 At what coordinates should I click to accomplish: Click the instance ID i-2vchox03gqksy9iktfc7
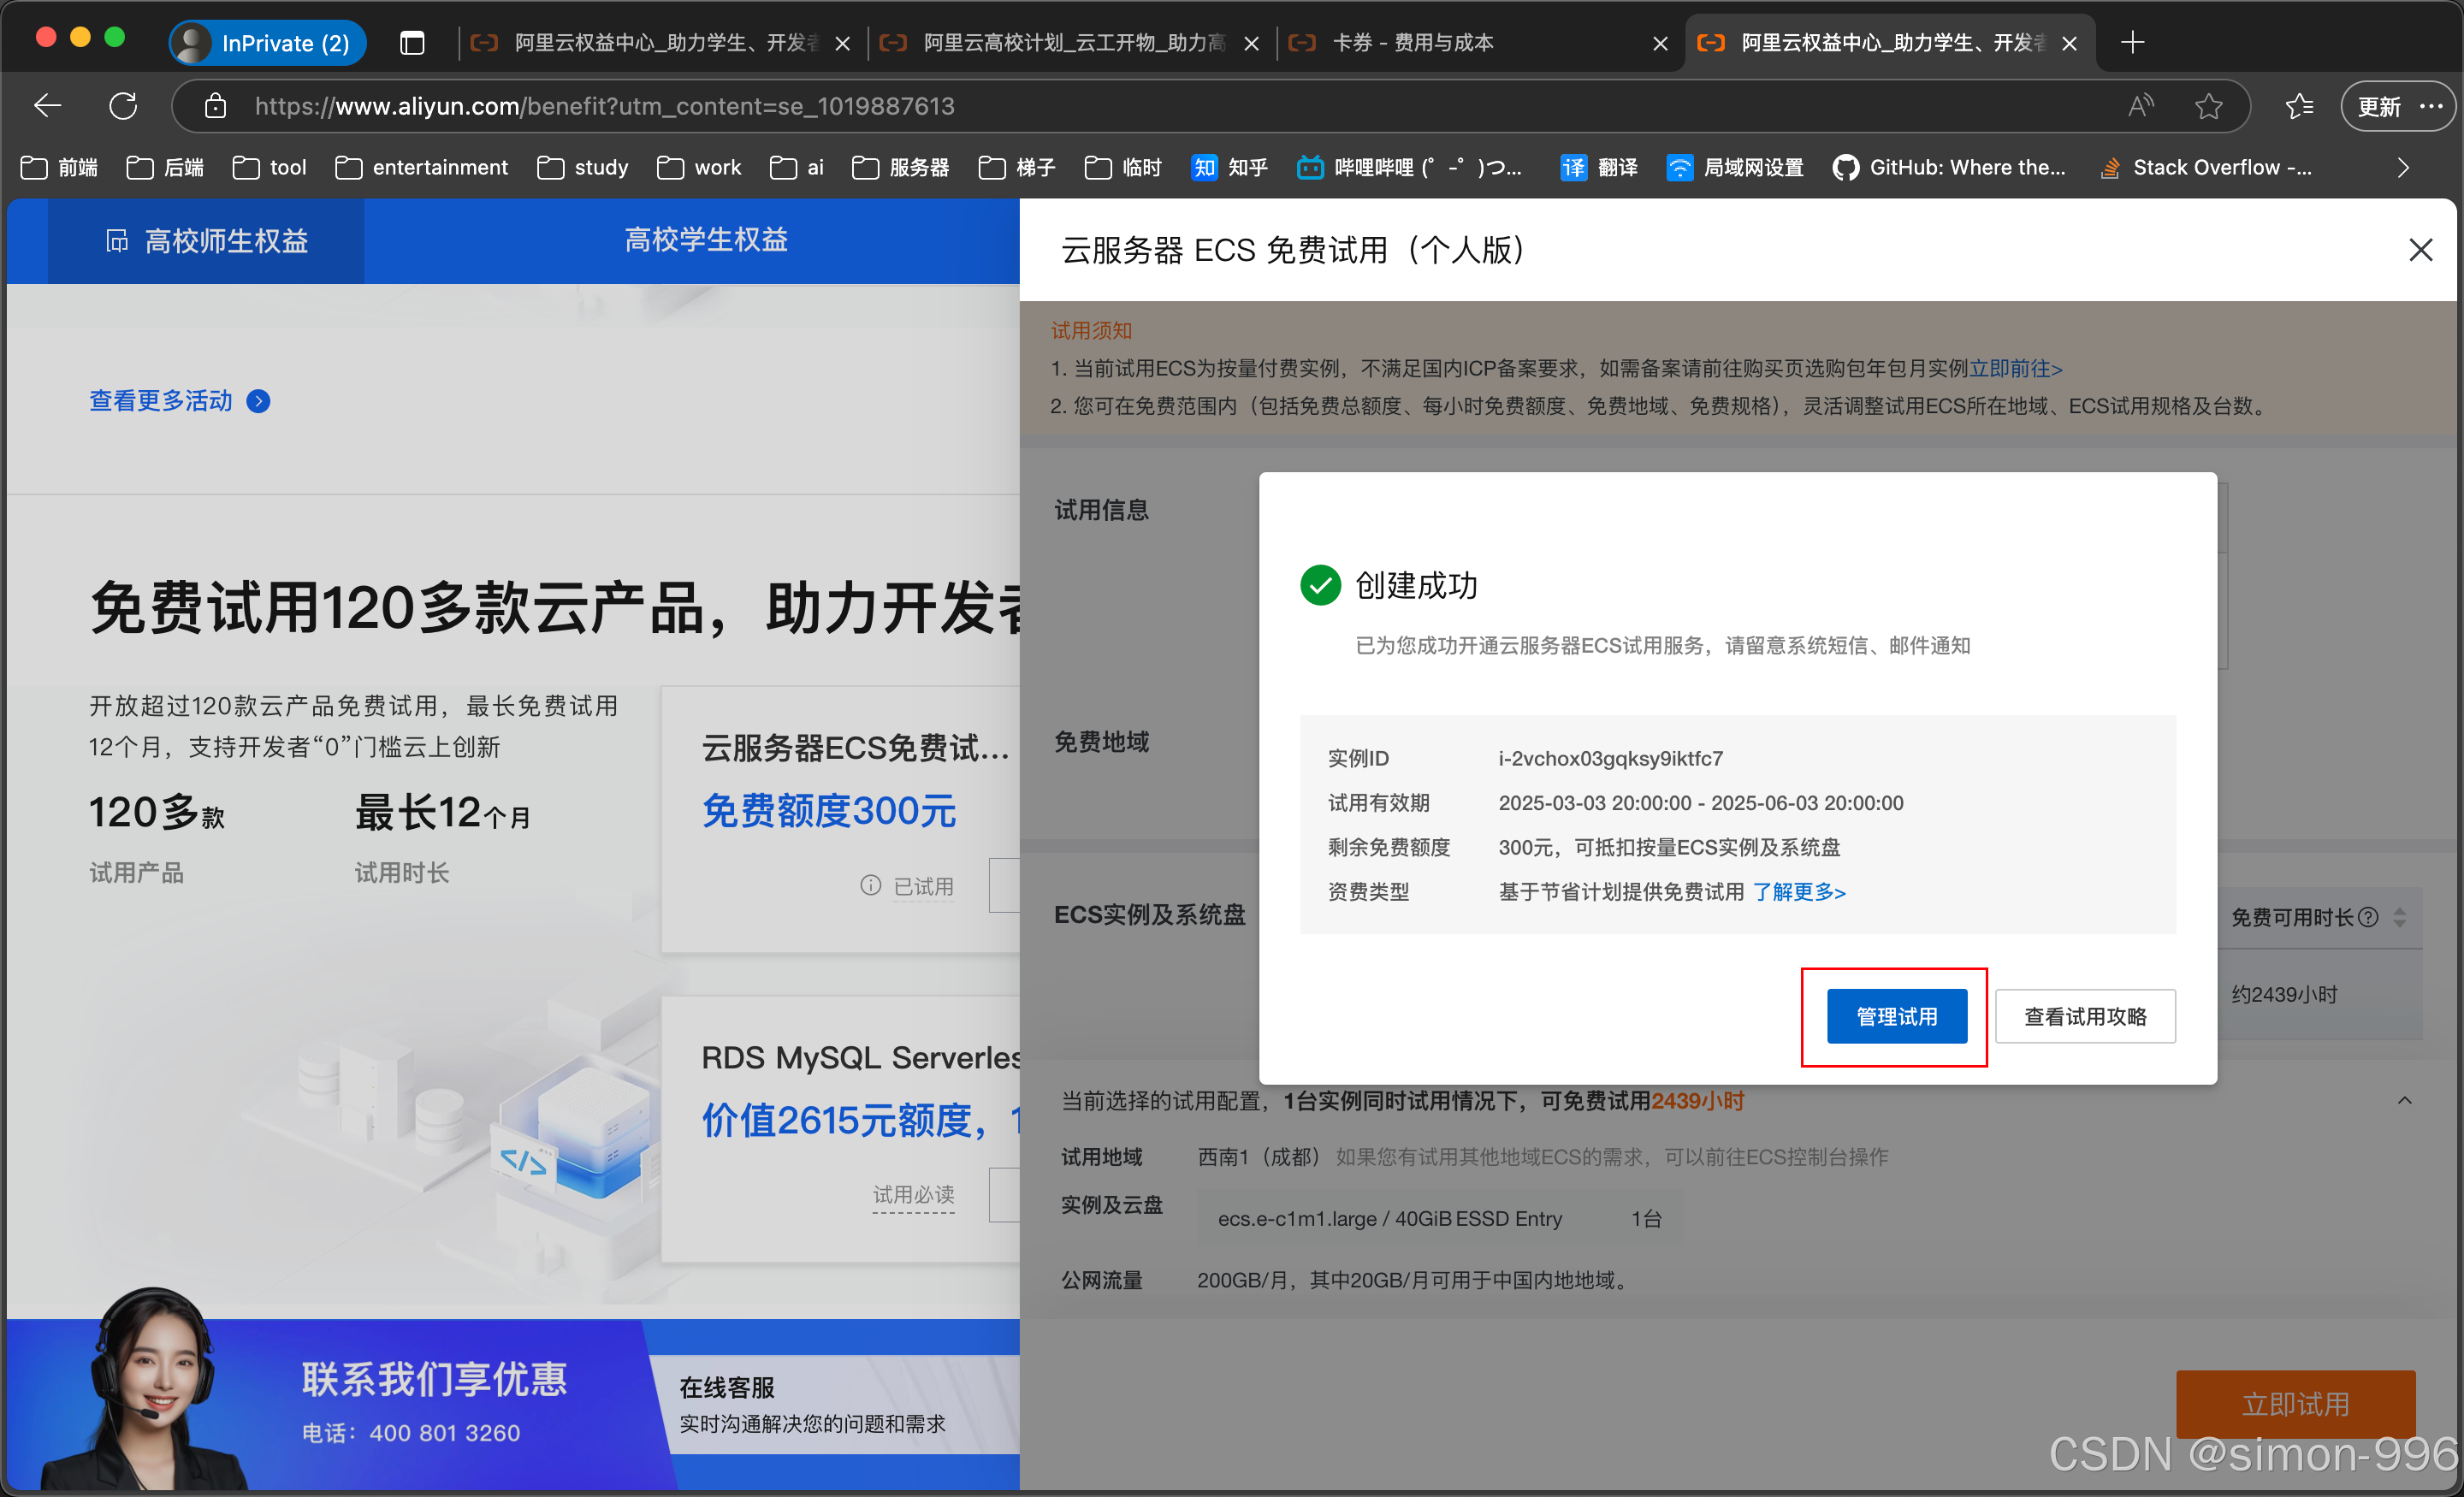(x=1610, y=758)
